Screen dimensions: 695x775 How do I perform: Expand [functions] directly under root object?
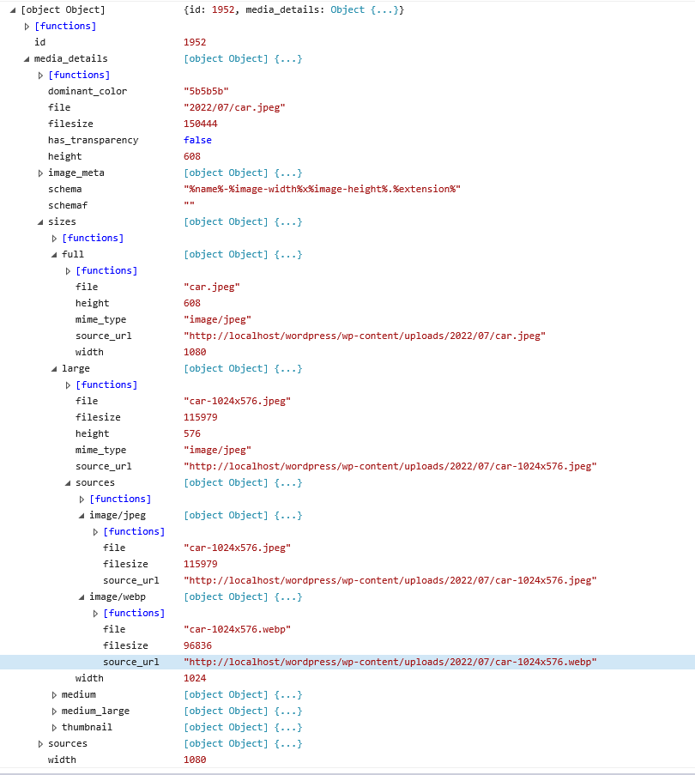coord(27,27)
